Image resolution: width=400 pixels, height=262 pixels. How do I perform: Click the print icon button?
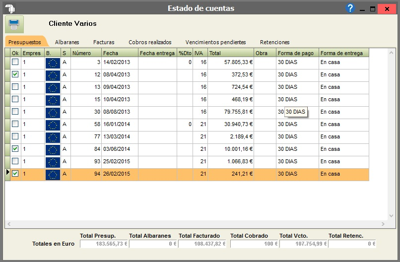[14, 24]
